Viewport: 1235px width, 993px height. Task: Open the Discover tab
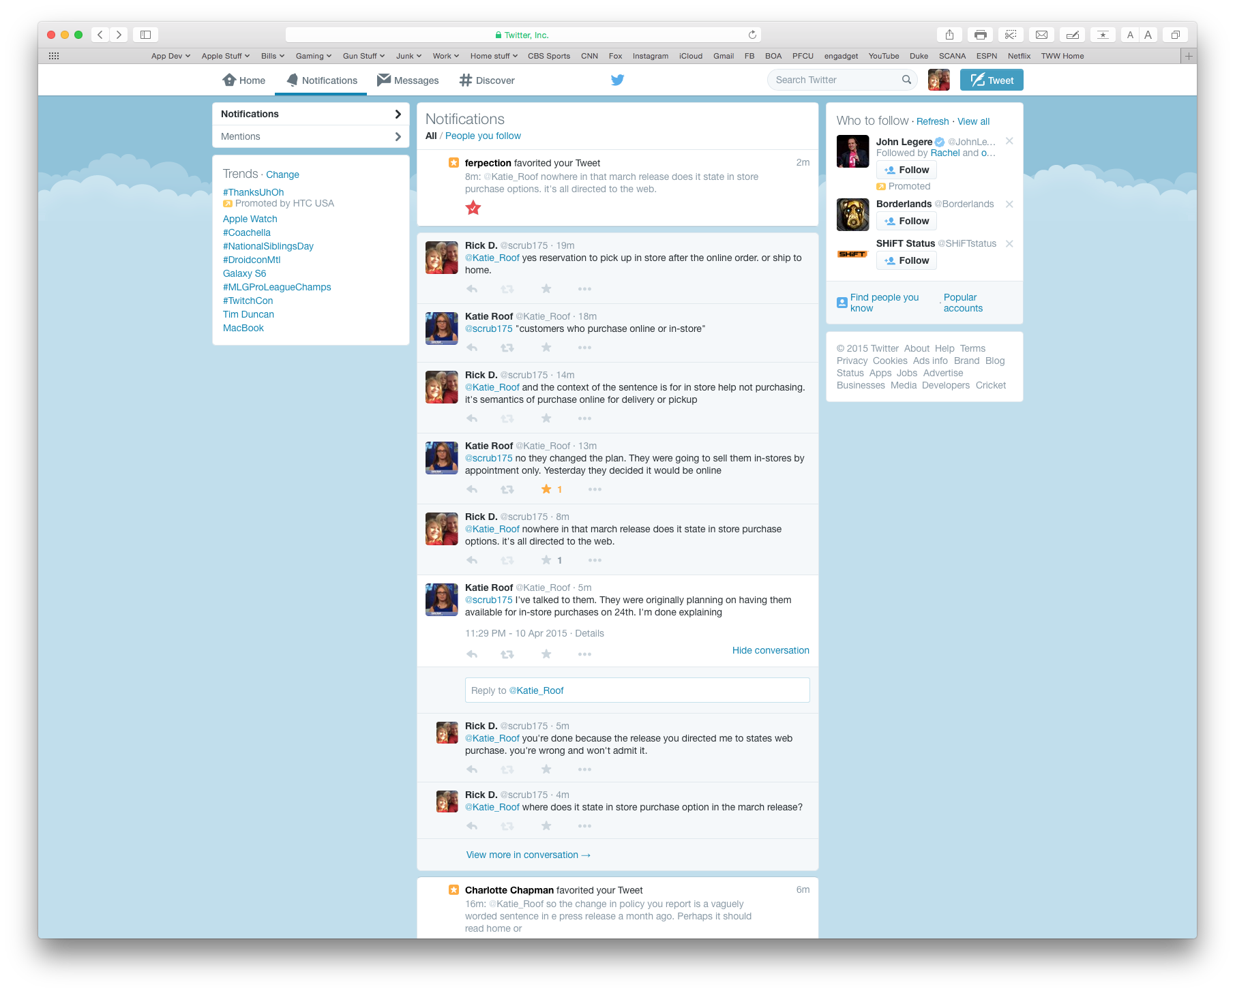click(x=487, y=80)
